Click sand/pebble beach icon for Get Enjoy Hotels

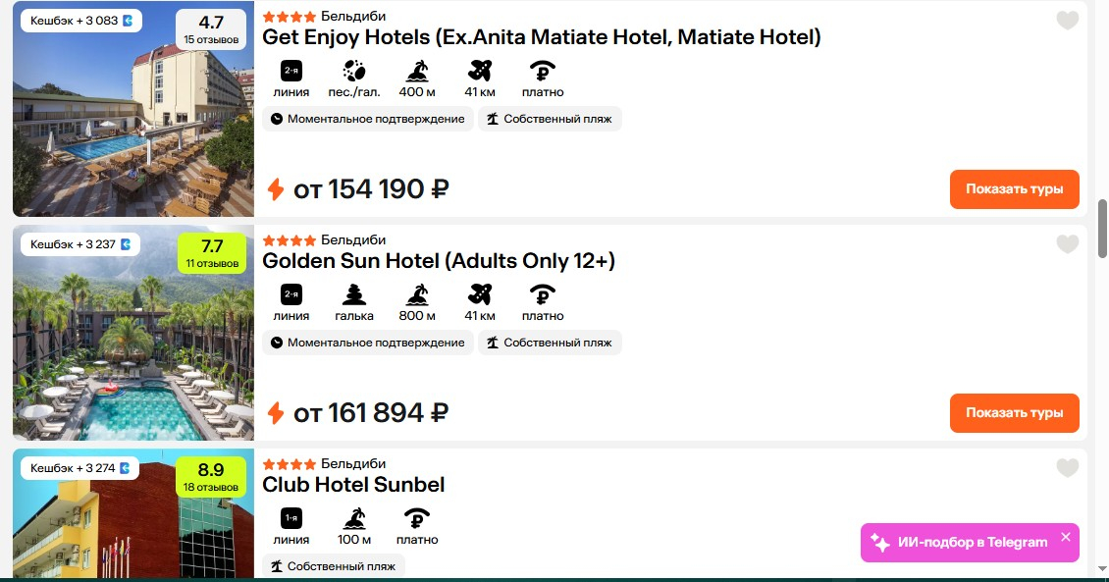click(x=353, y=71)
